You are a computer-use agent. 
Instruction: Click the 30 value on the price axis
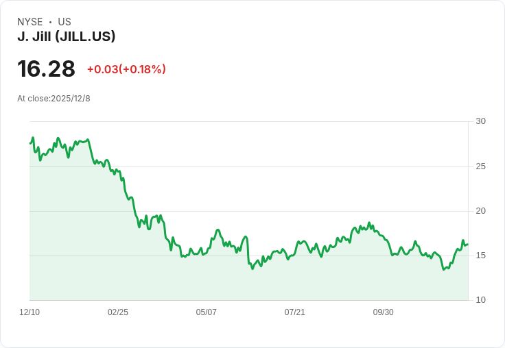coord(480,121)
